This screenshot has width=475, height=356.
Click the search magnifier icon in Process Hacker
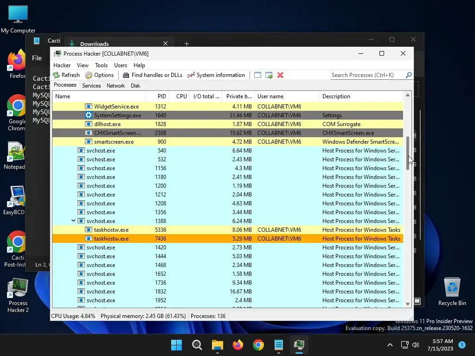coord(409,75)
